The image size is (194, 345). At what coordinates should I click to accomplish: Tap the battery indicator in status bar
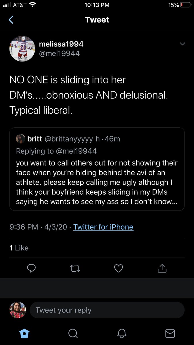[185, 5]
